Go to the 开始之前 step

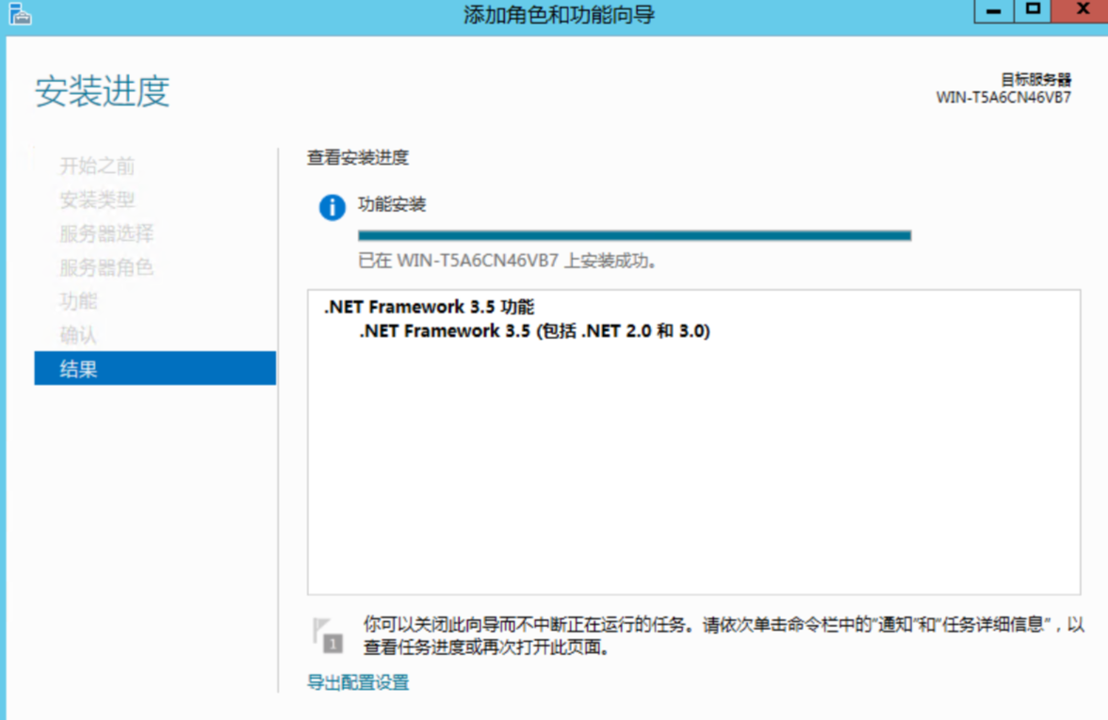(97, 167)
